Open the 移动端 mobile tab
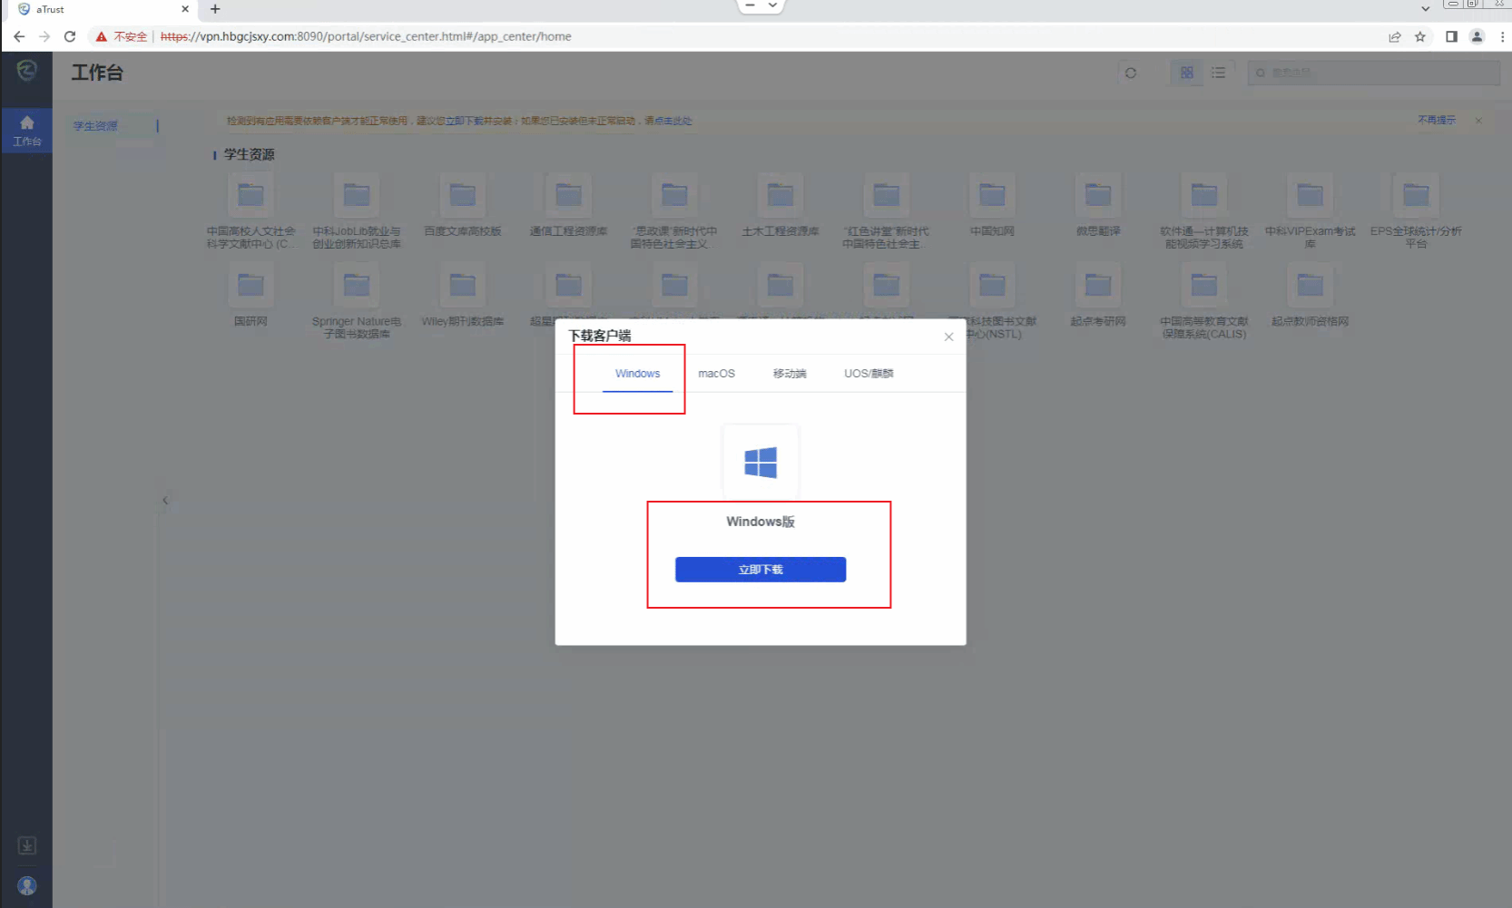 pyautogui.click(x=789, y=374)
